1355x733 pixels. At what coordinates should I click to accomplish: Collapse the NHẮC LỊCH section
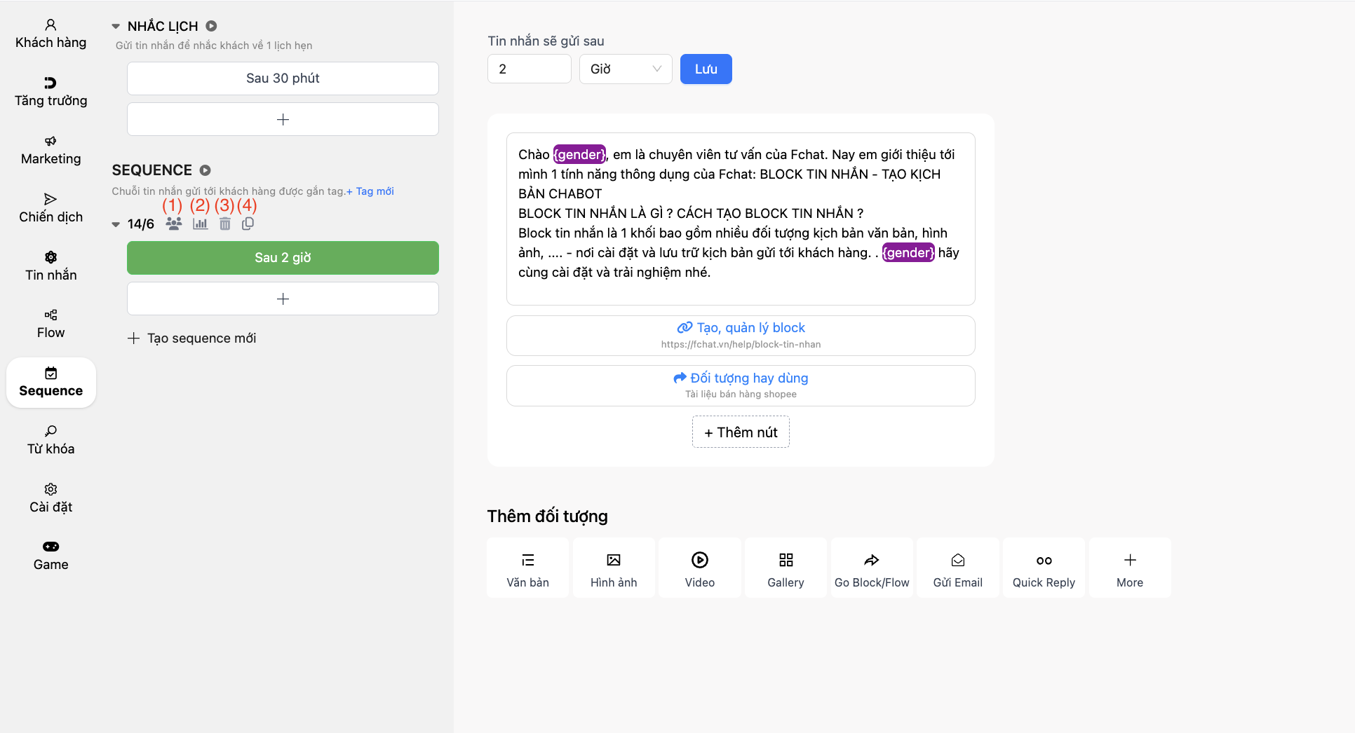[x=116, y=27]
